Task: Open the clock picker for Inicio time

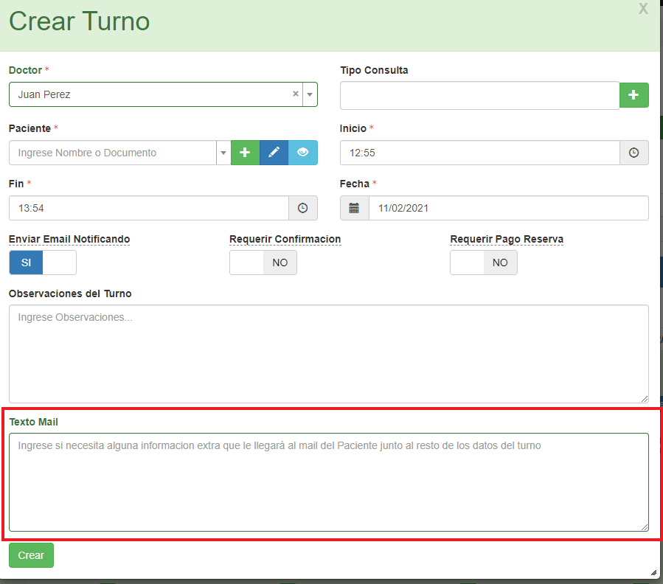Action: pos(634,153)
